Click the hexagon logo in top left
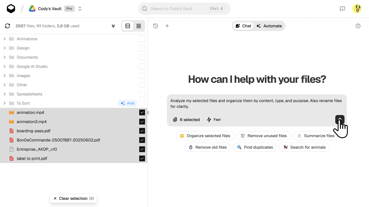The image size is (369, 207). coord(11,8)
